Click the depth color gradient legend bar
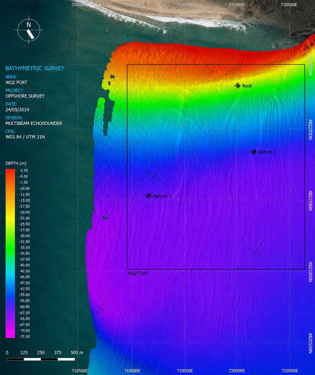The height and width of the screenshot is (375, 315). [10, 253]
